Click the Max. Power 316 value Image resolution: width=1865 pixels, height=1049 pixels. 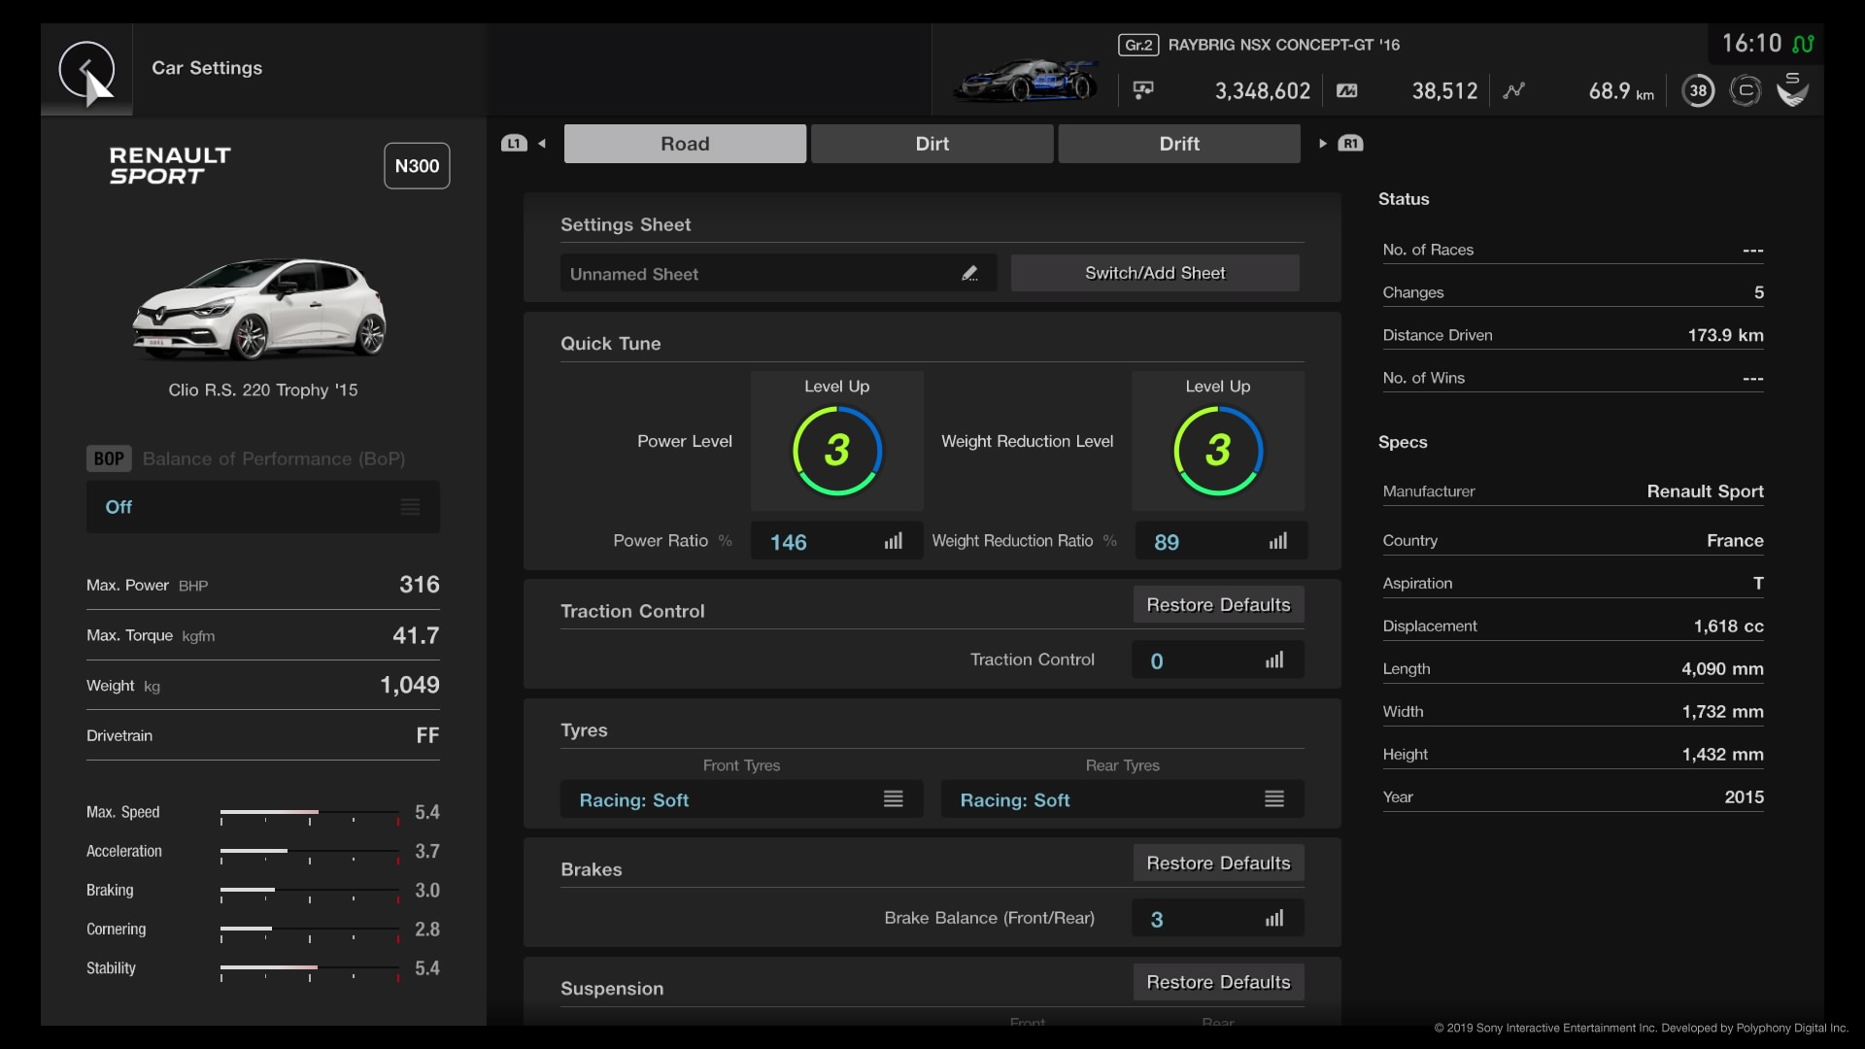(420, 585)
